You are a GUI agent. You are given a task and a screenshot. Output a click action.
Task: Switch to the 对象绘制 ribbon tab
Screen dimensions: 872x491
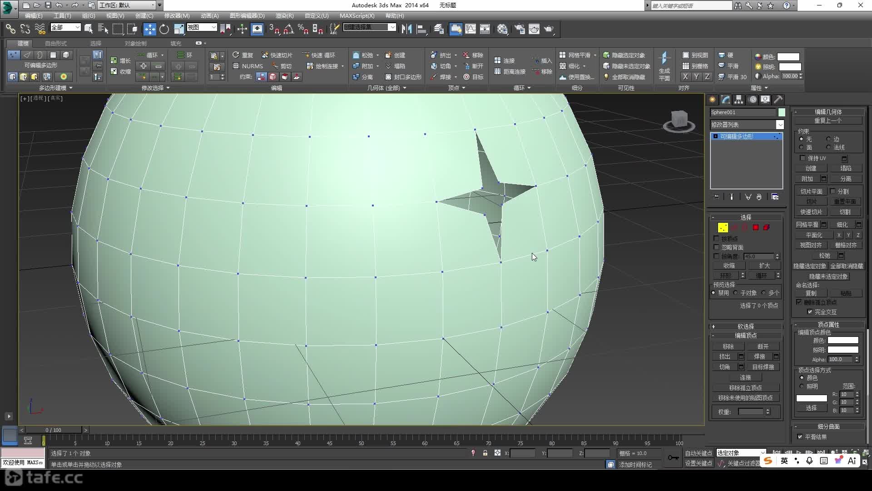(x=135, y=43)
